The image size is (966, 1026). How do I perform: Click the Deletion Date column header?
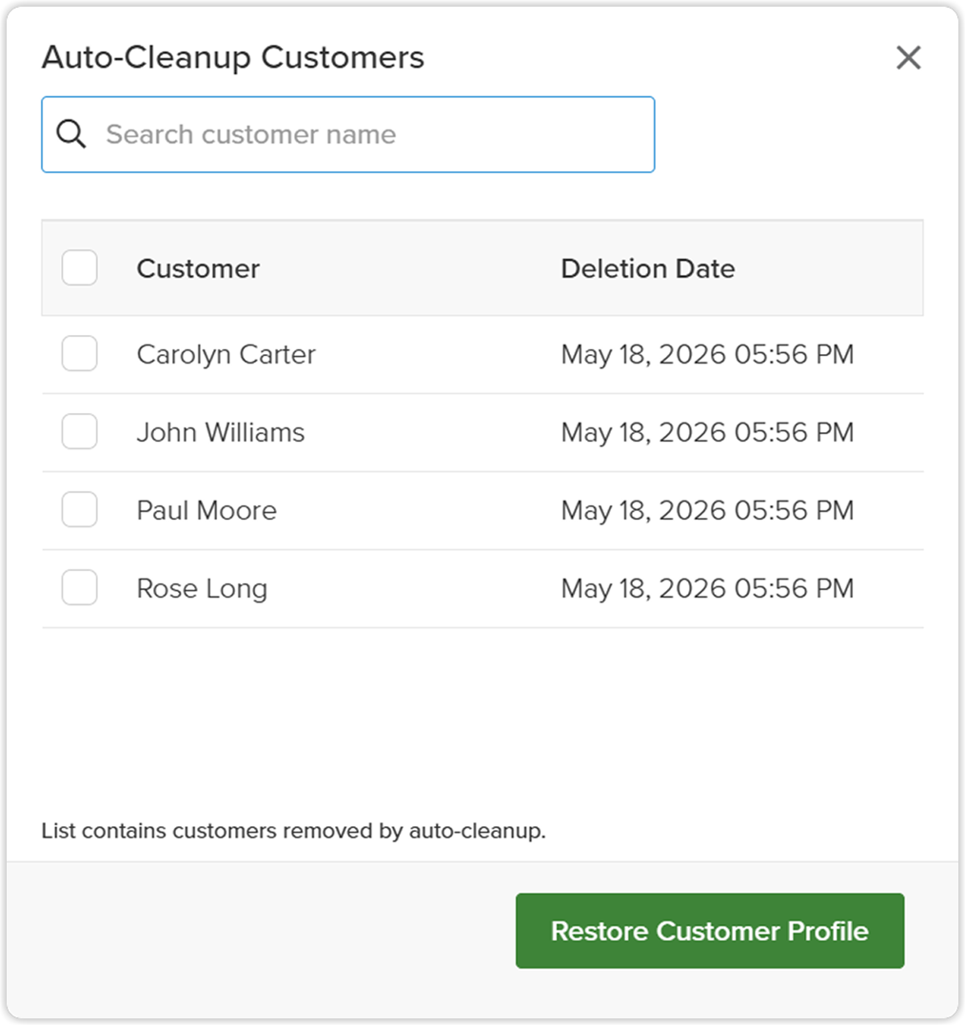tap(648, 269)
